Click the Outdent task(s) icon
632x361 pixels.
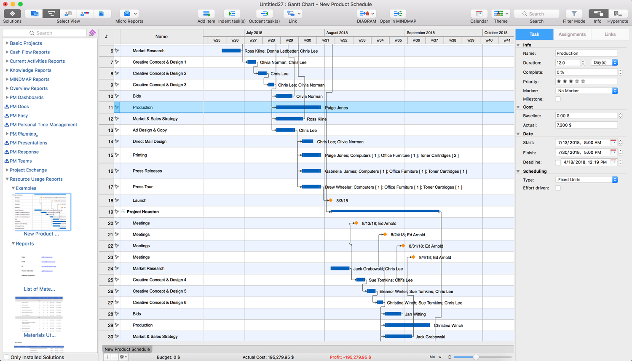pyautogui.click(x=264, y=14)
